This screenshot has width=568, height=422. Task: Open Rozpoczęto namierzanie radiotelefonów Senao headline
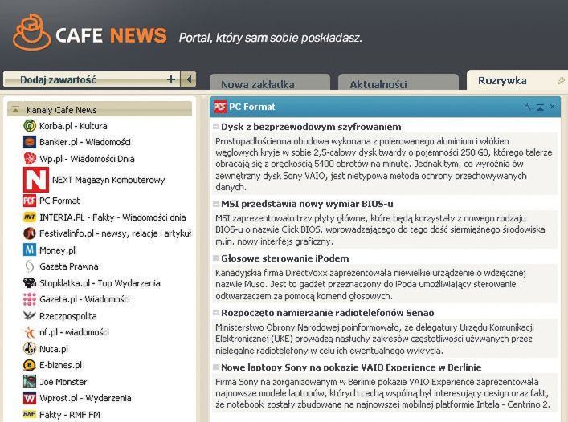tap(328, 313)
